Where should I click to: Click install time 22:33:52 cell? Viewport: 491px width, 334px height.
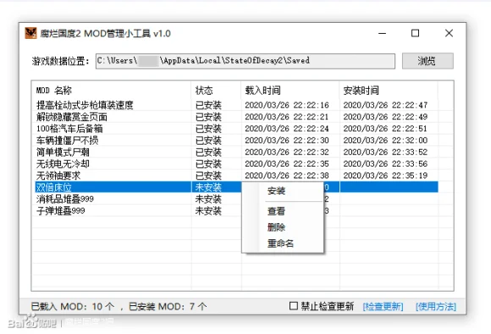(385, 152)
